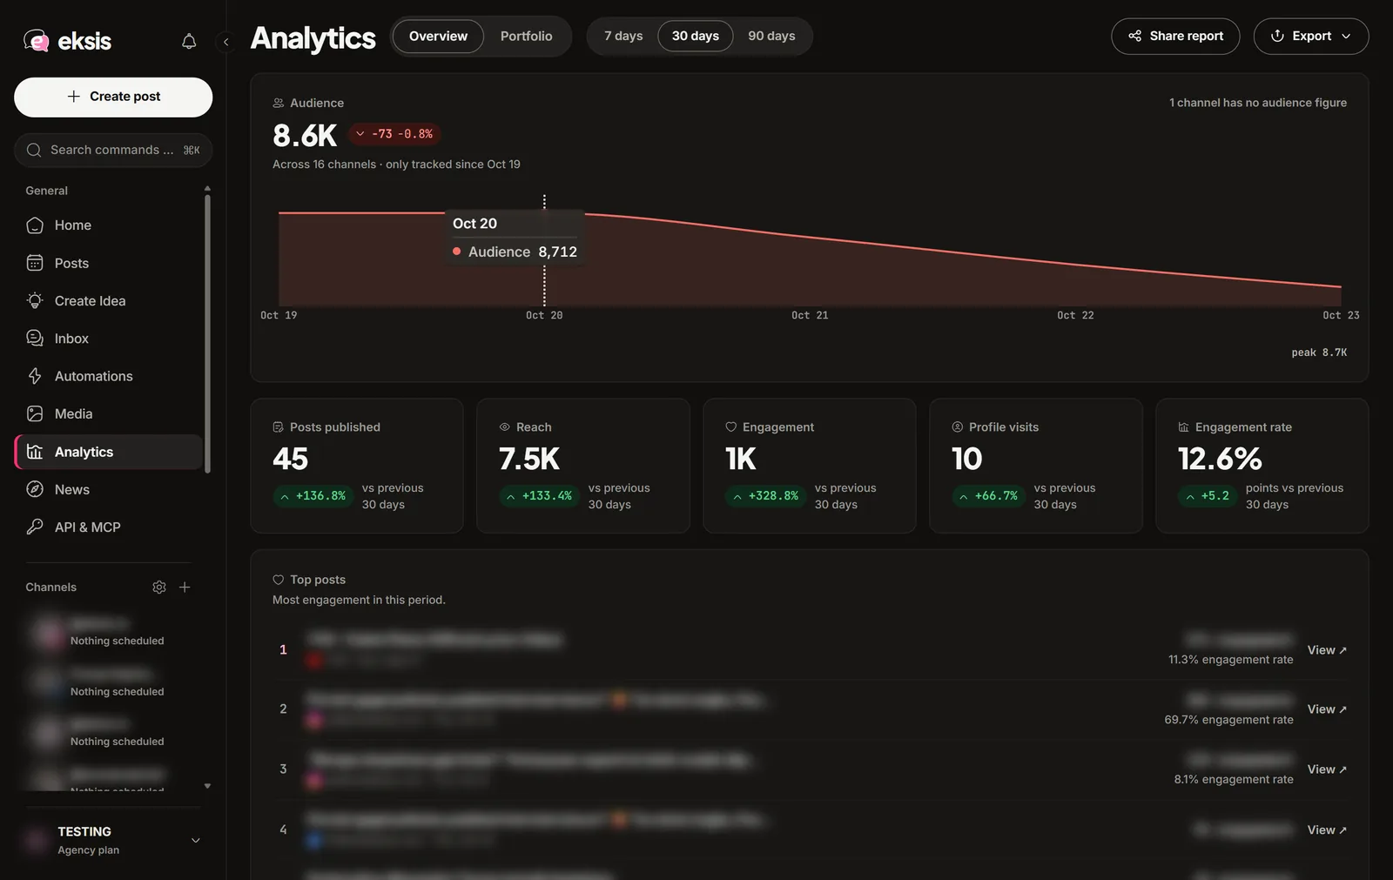Select 90 days range
The image size is (1393, 880).
coord(771,37)
